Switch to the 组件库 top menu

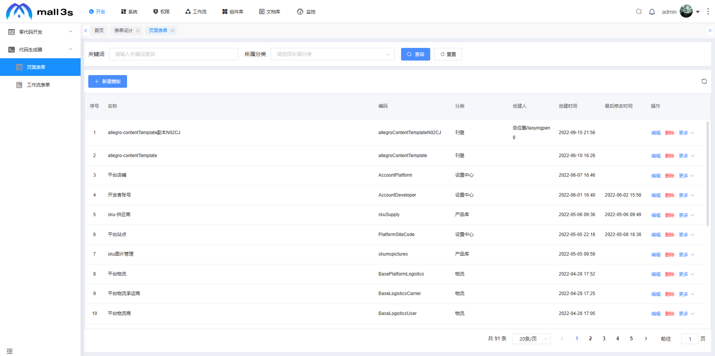(233, 11)
